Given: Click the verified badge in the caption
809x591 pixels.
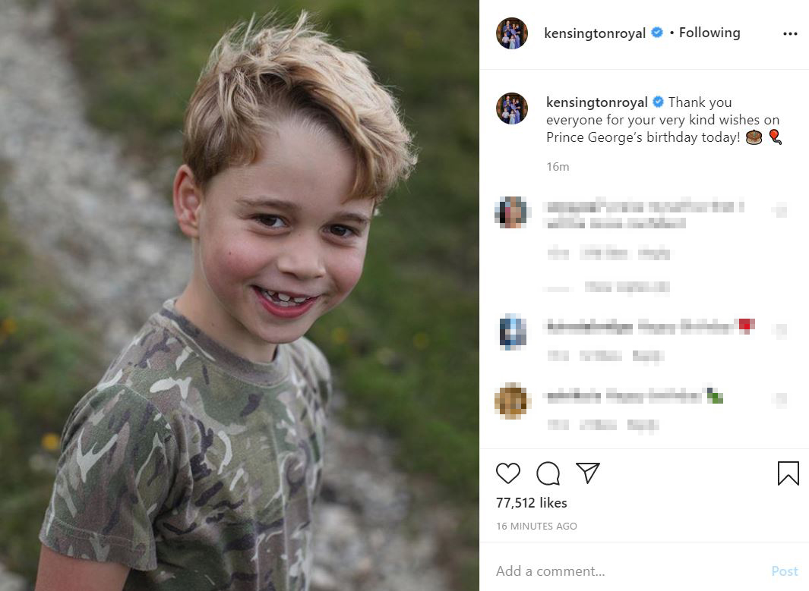Looking at the screenshot, I should (659, 102).
